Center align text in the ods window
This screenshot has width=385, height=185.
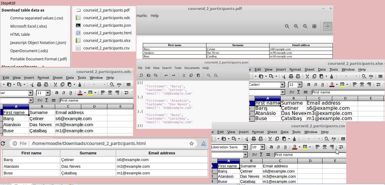point(110,93)
